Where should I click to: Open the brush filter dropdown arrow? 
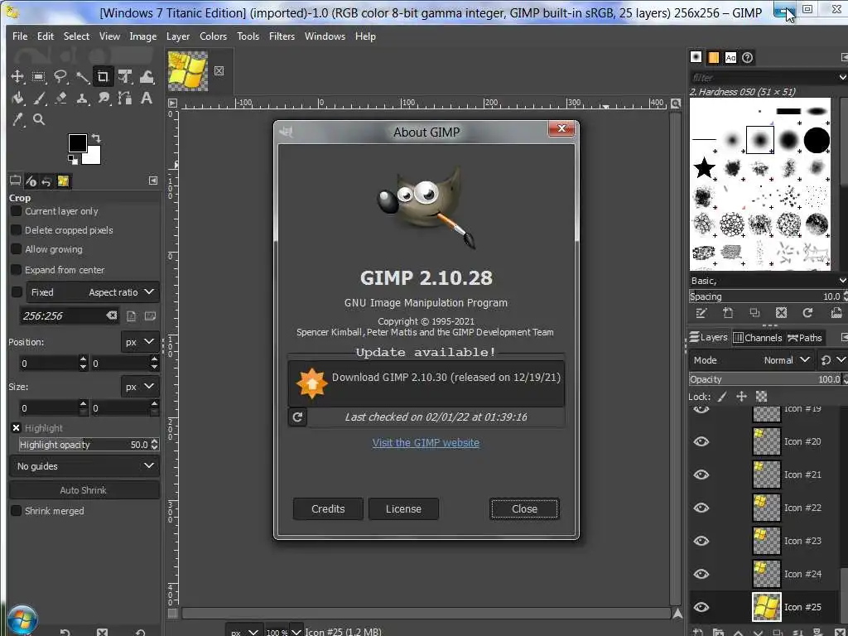click(842, 77)
